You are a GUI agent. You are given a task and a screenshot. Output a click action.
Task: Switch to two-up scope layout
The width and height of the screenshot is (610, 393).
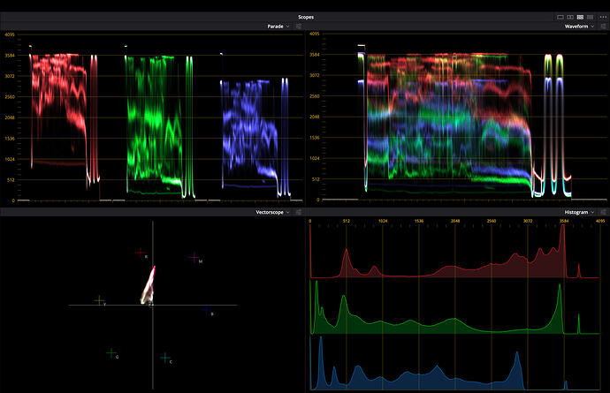[570, 17]
